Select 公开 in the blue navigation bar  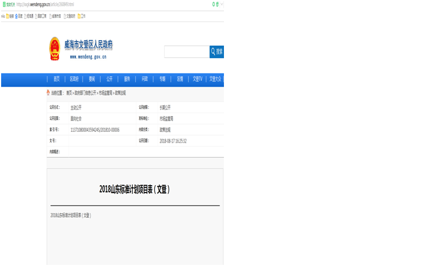(109, 79)
